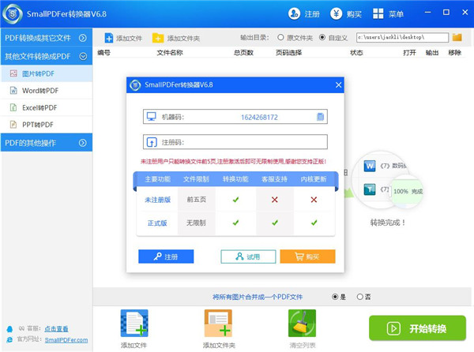Image resolution: width=474 pixels, height=352 pixels.
Task: Click the blue 注册 button in dialog
Action: coord(166,257)
